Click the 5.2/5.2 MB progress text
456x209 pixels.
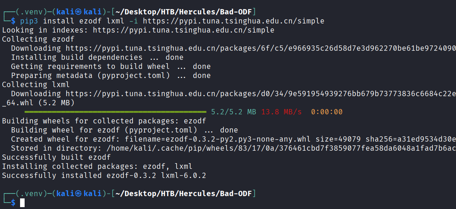(233, 112)
